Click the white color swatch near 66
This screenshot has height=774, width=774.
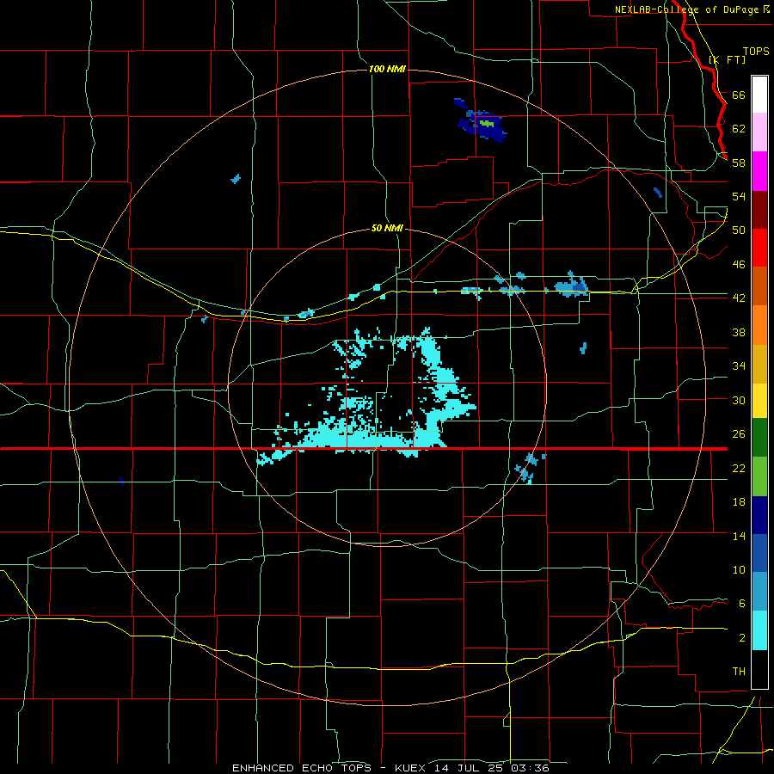coord(759,95)
